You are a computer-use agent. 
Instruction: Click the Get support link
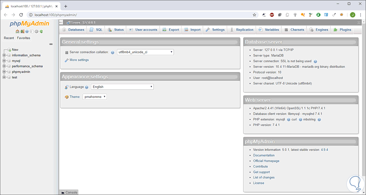coord(261,172)
